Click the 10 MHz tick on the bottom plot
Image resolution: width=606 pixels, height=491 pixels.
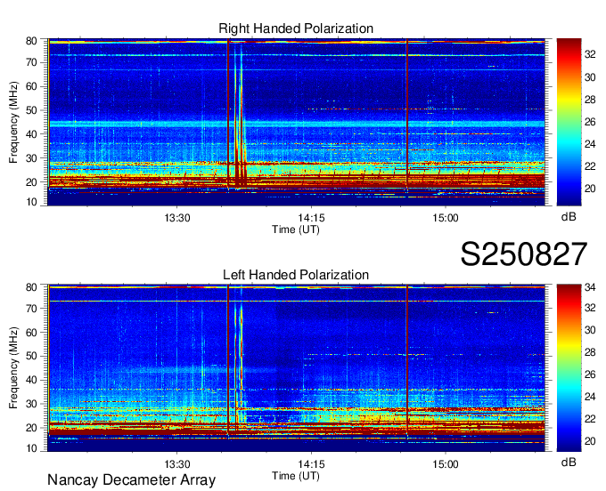[x=31, y=448]
